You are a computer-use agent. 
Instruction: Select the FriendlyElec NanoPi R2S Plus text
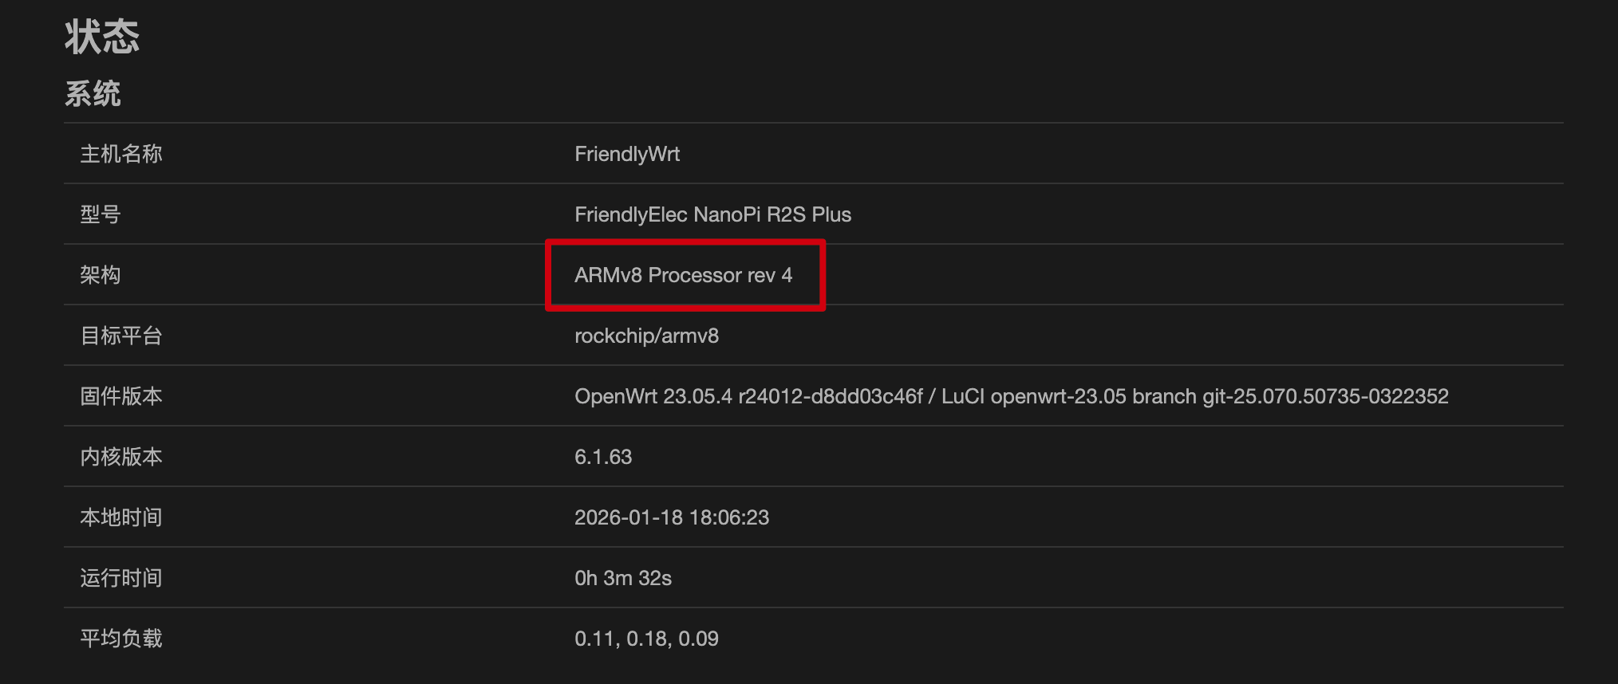click(x=712, y=214)
